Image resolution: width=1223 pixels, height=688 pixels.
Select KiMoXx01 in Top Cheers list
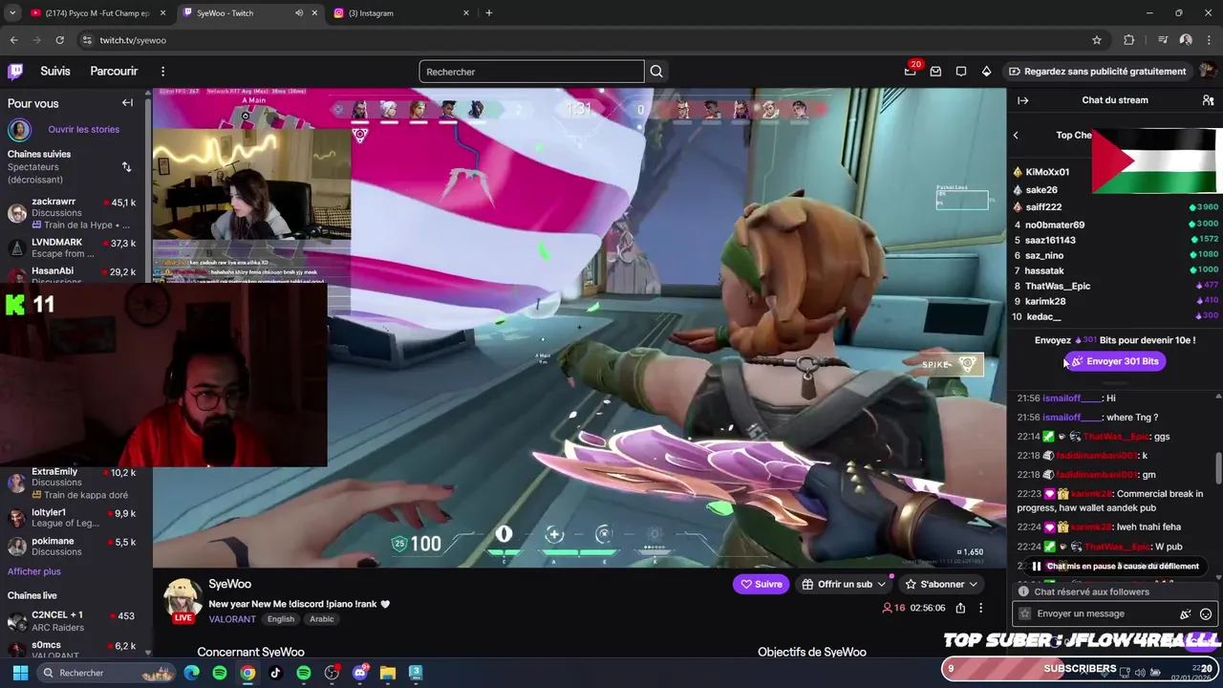pyautogui.click(x=1047, y=172)
